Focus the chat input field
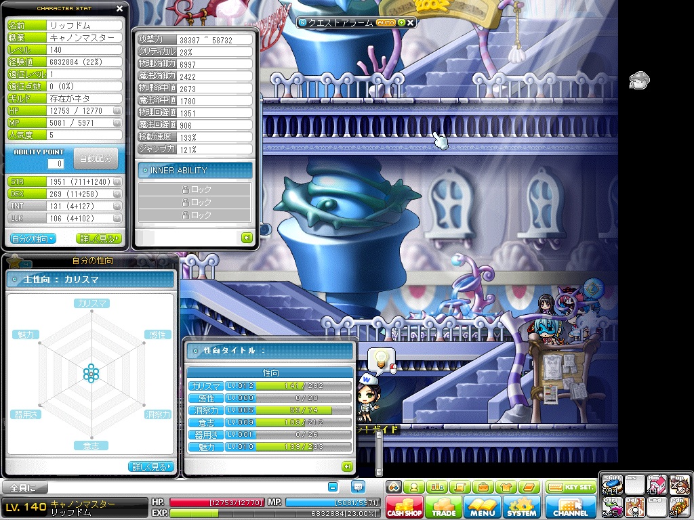Image resolution: width=694 pixels, height=520 pixels. [187, 487]
